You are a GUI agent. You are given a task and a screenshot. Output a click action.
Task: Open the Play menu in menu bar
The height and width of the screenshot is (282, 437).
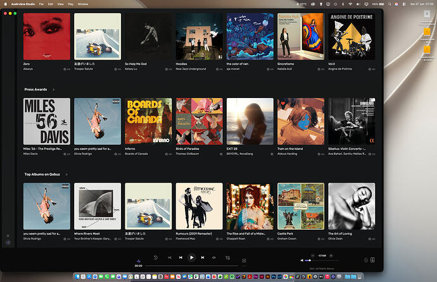[x=70, y=4]
